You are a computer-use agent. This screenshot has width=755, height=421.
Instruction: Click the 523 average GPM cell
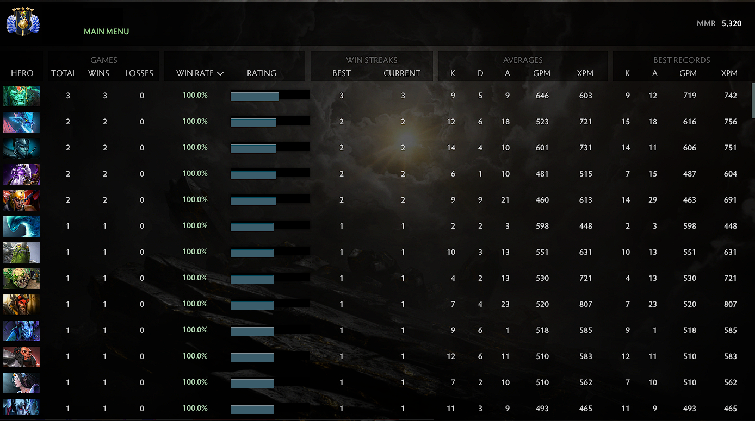click(x=542, y=122)
